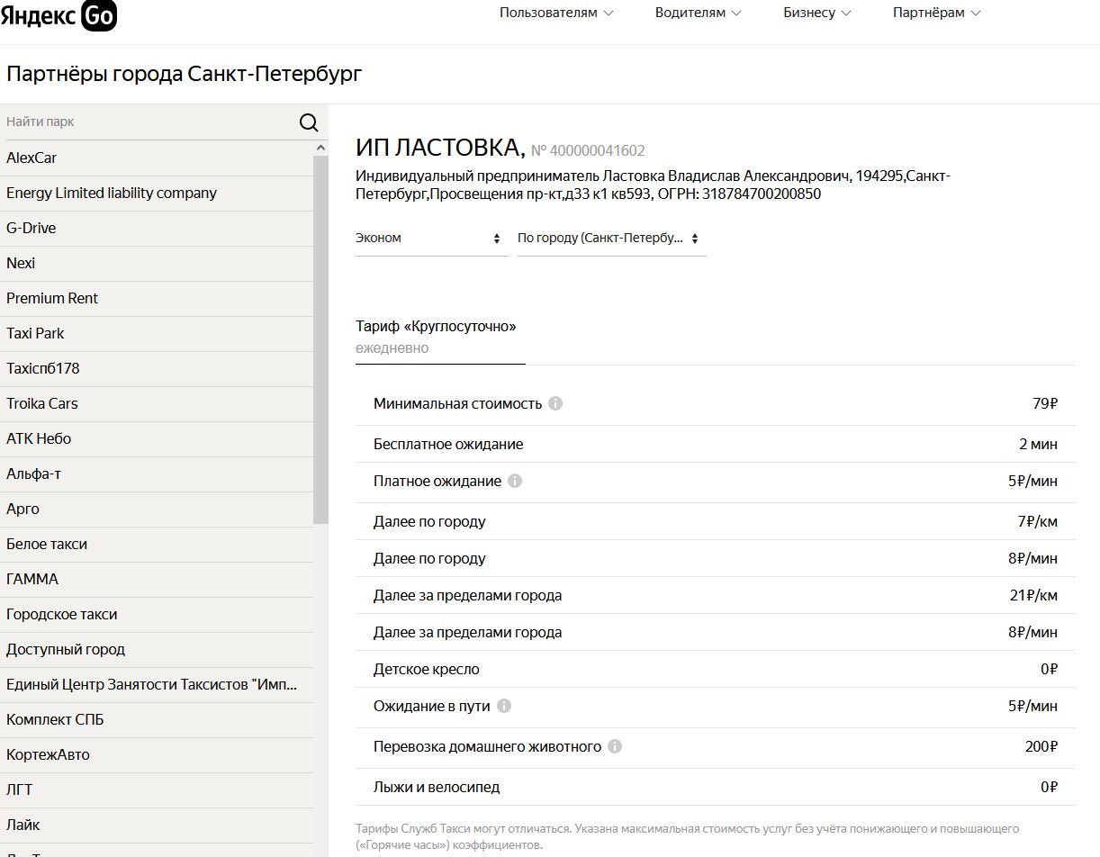The height and width of the screenshot is (857, 1100).
Task: Click info icon beside Платное ожидание
Action: coord(515,481)
